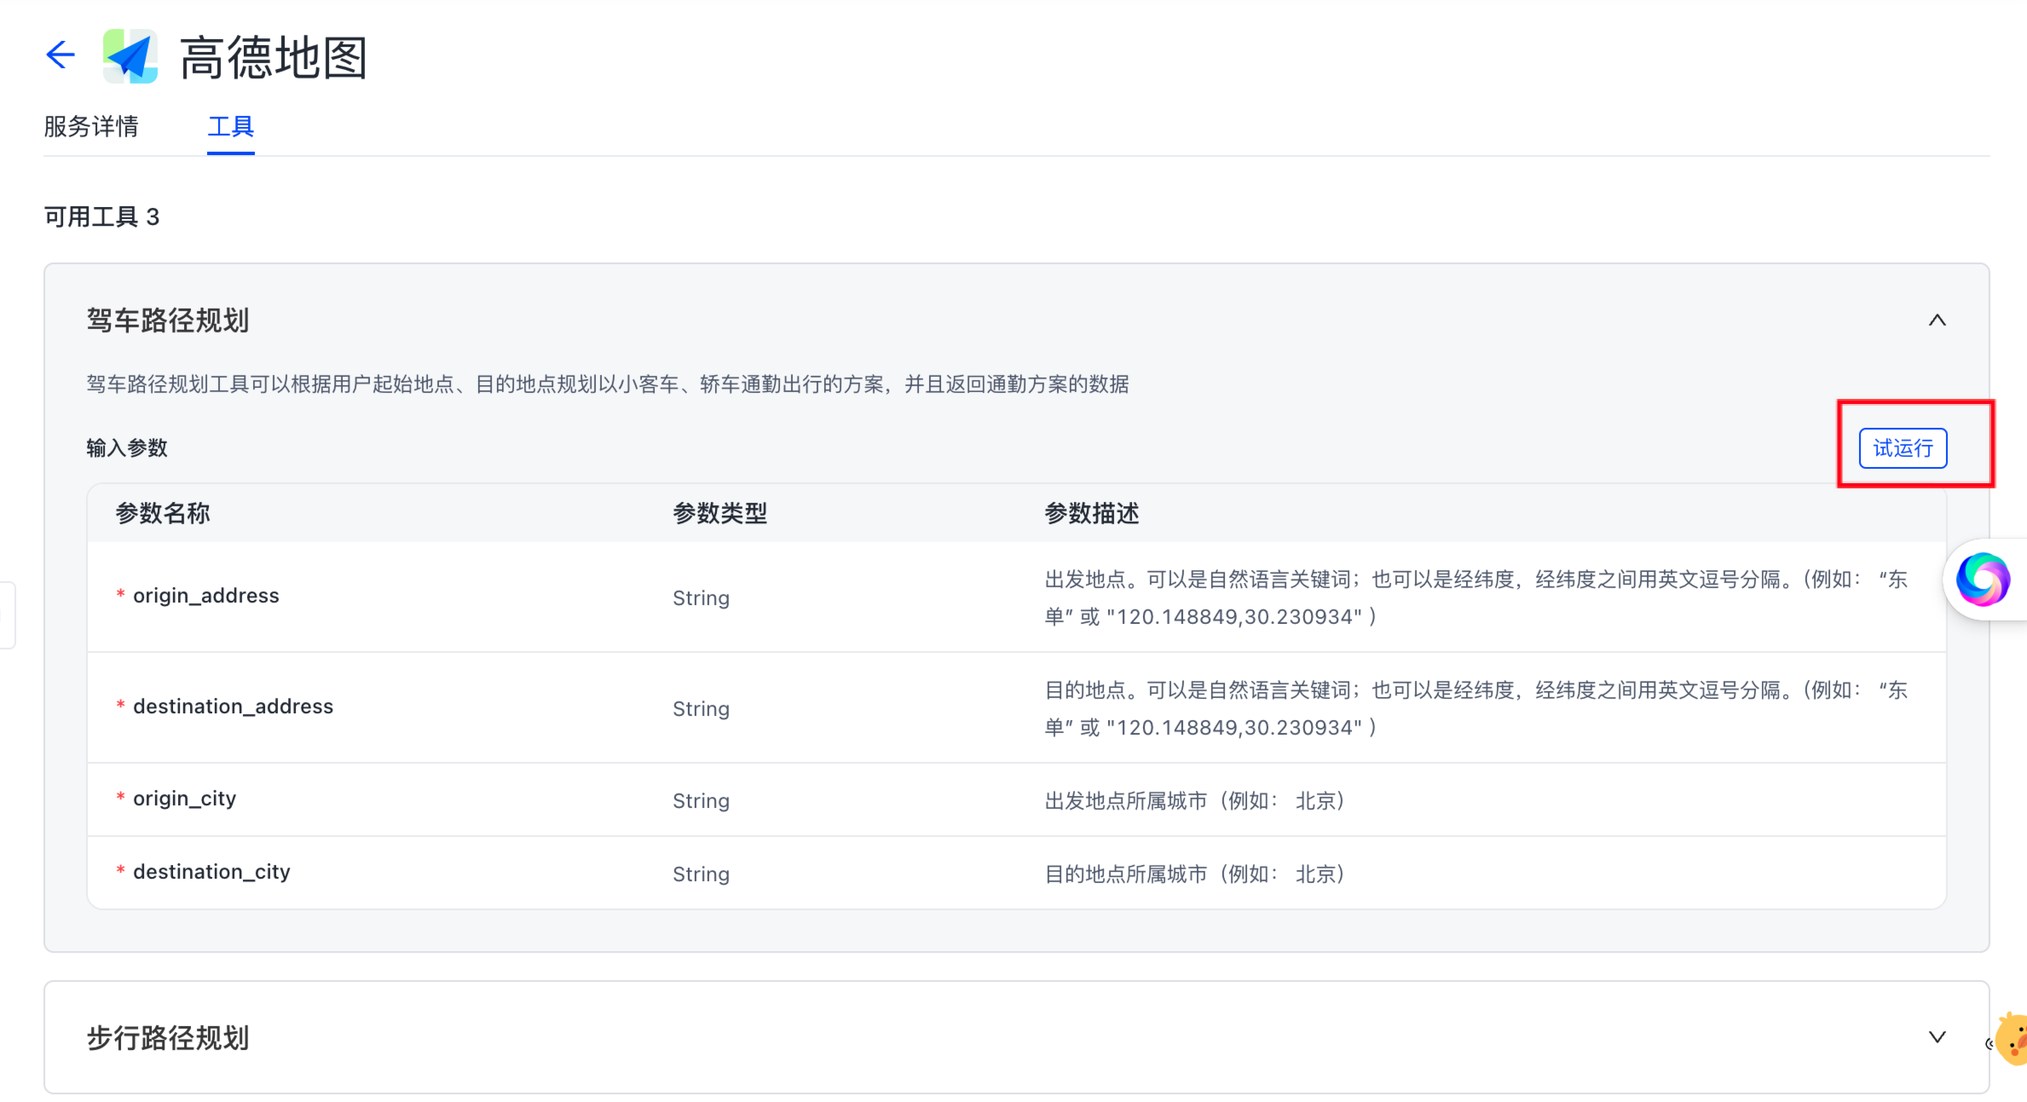Switch to the 服务详情 tab
Viewport: 2027px width, 1102px height.
click(x=91, y=127)
